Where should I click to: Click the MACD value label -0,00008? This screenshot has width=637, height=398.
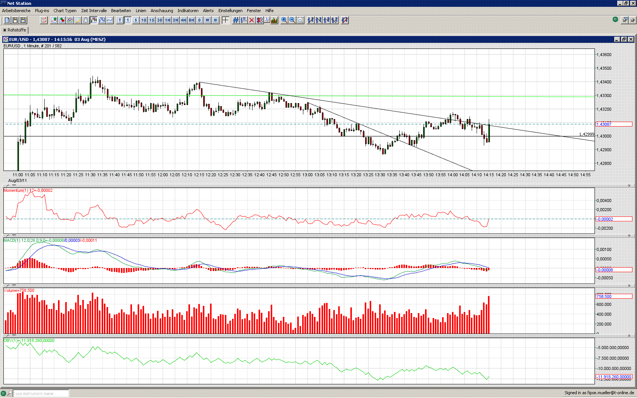[614, 270]
